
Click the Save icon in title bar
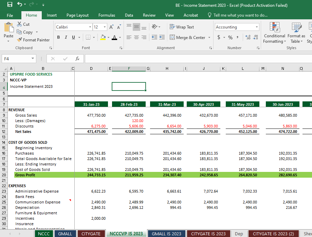point(10,5)
